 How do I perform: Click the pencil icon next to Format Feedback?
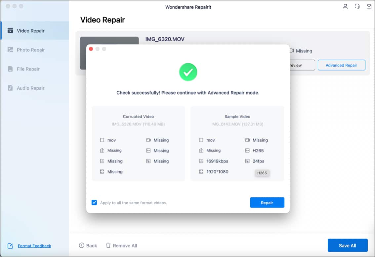click(10, 245)
